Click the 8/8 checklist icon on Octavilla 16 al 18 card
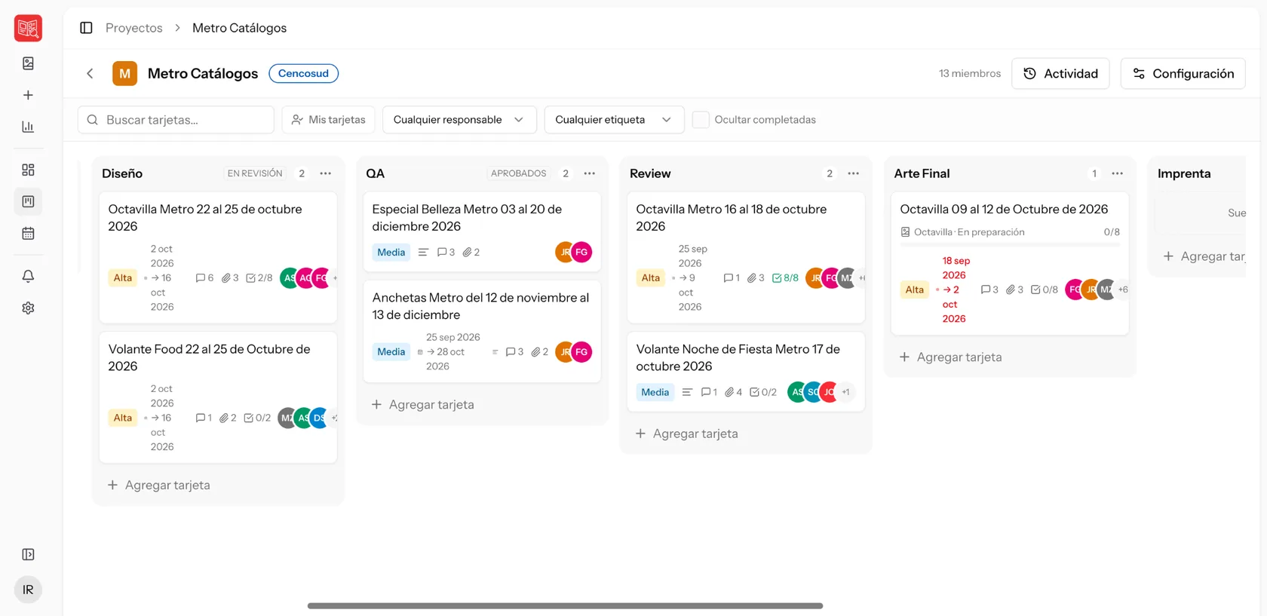The width and height of the screenshot is (1267, 616). (x=777, y=278)
